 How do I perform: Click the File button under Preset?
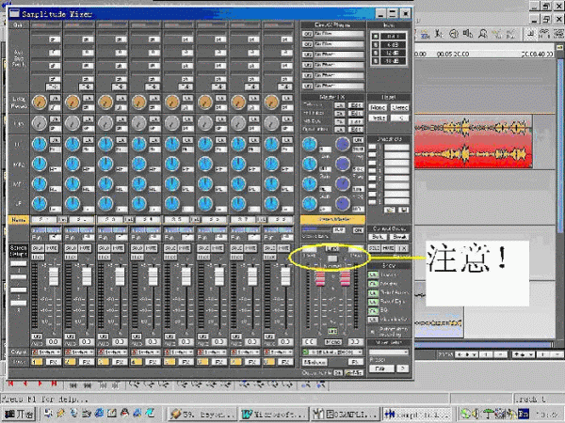[380, 368]
